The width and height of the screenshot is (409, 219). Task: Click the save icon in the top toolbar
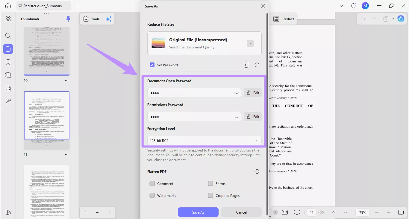click(386, 19)
